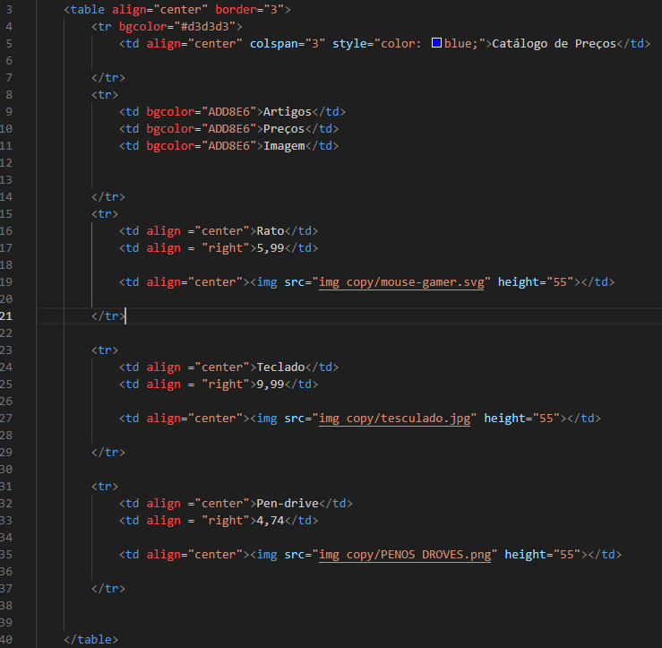Click on the word 'Imagem' on line 11
Viewport: 662px width, 648px height.
(283, 146)
